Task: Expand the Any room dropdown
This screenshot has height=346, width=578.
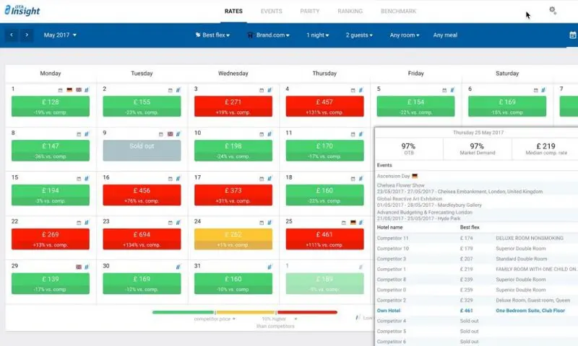Action: coord(405,35)
